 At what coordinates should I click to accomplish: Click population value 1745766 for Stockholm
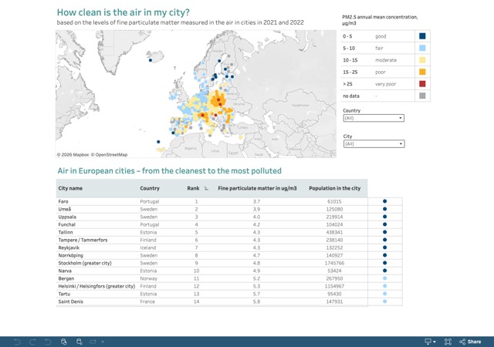[334, 263]
